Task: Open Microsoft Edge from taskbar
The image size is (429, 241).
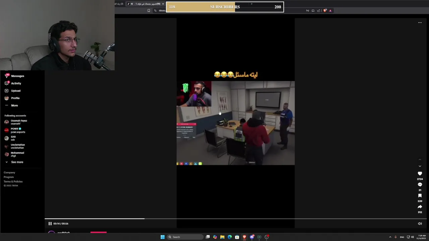Action: pyautogui.click(x=230, y=237)
